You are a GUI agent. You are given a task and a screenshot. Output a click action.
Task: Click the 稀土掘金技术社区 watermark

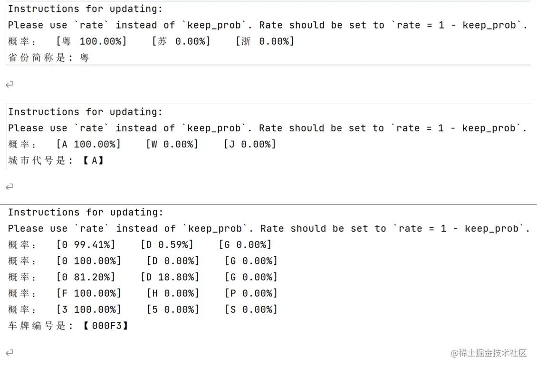click(489, 353)
